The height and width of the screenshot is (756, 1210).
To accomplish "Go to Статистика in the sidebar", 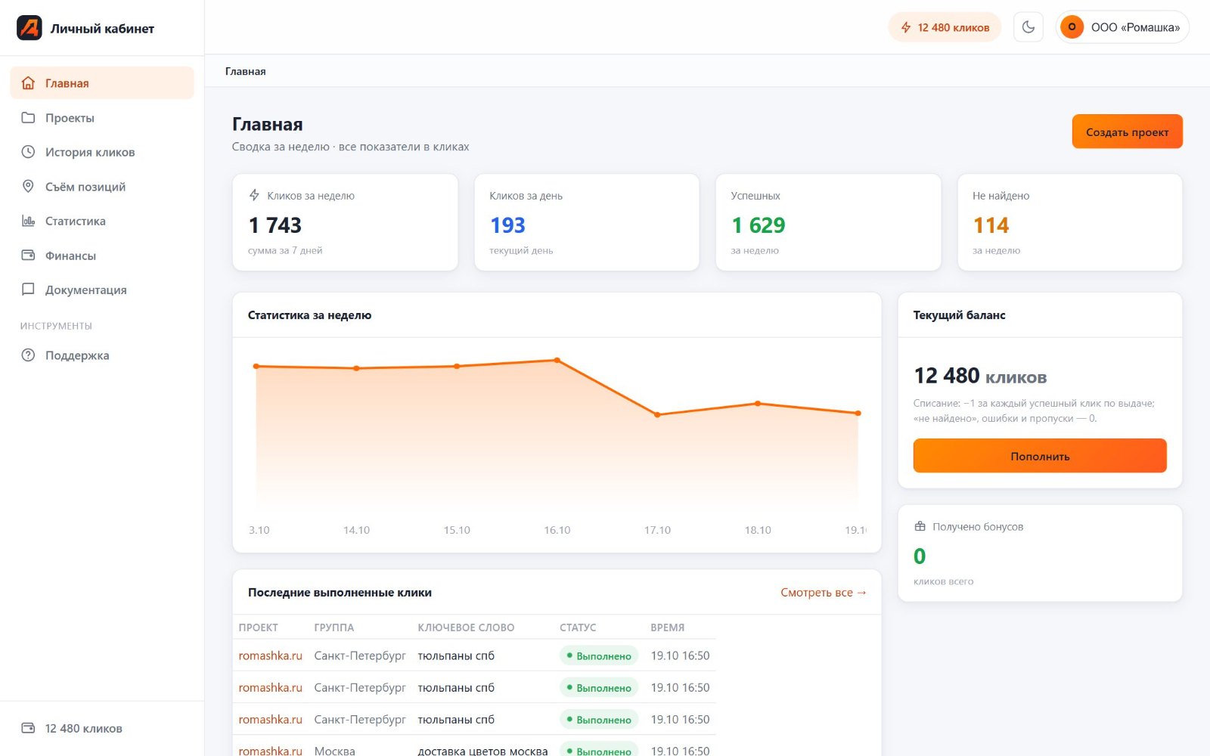I will (x=102, y=221).
